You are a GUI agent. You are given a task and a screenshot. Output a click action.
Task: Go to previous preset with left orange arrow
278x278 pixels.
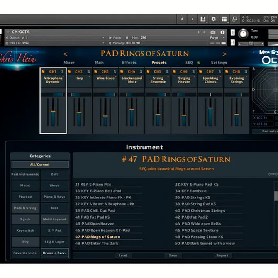(x=65, y=54)
